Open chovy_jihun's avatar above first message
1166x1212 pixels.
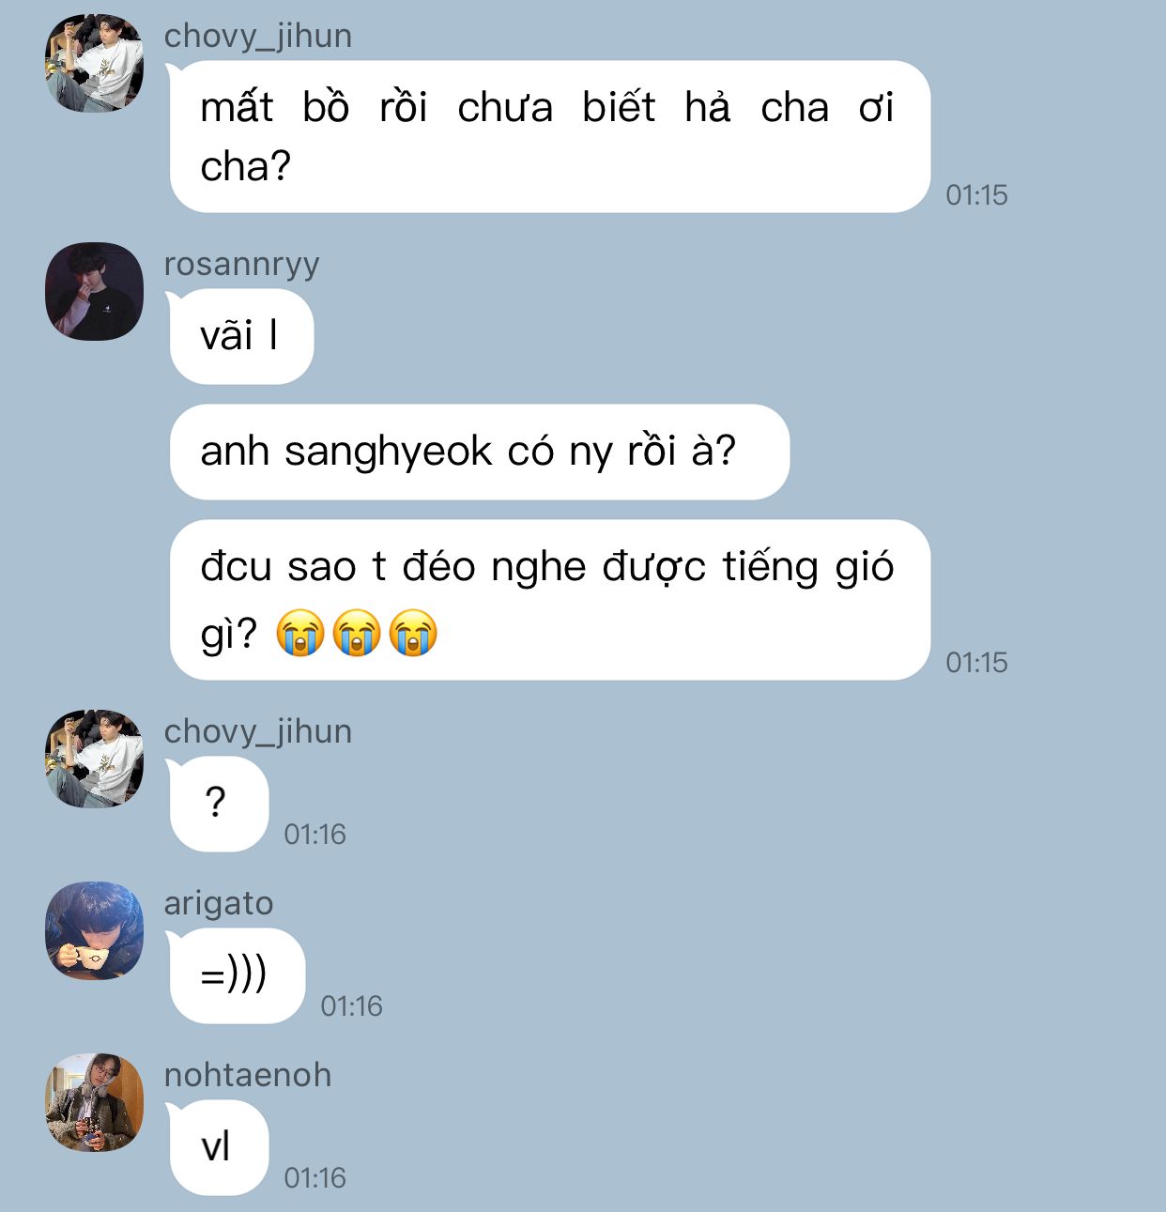pos(94,64)
